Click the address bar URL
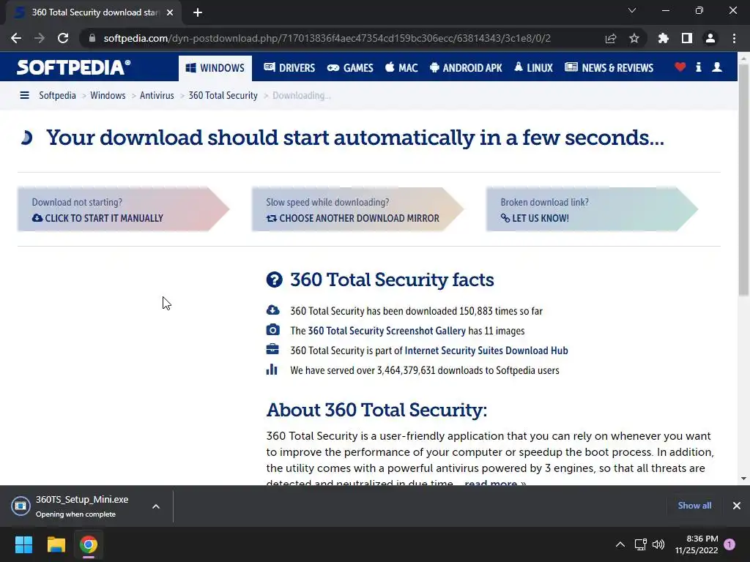This screenshot has height=562, width=750. pyautogui.click(x=327, y=38)
